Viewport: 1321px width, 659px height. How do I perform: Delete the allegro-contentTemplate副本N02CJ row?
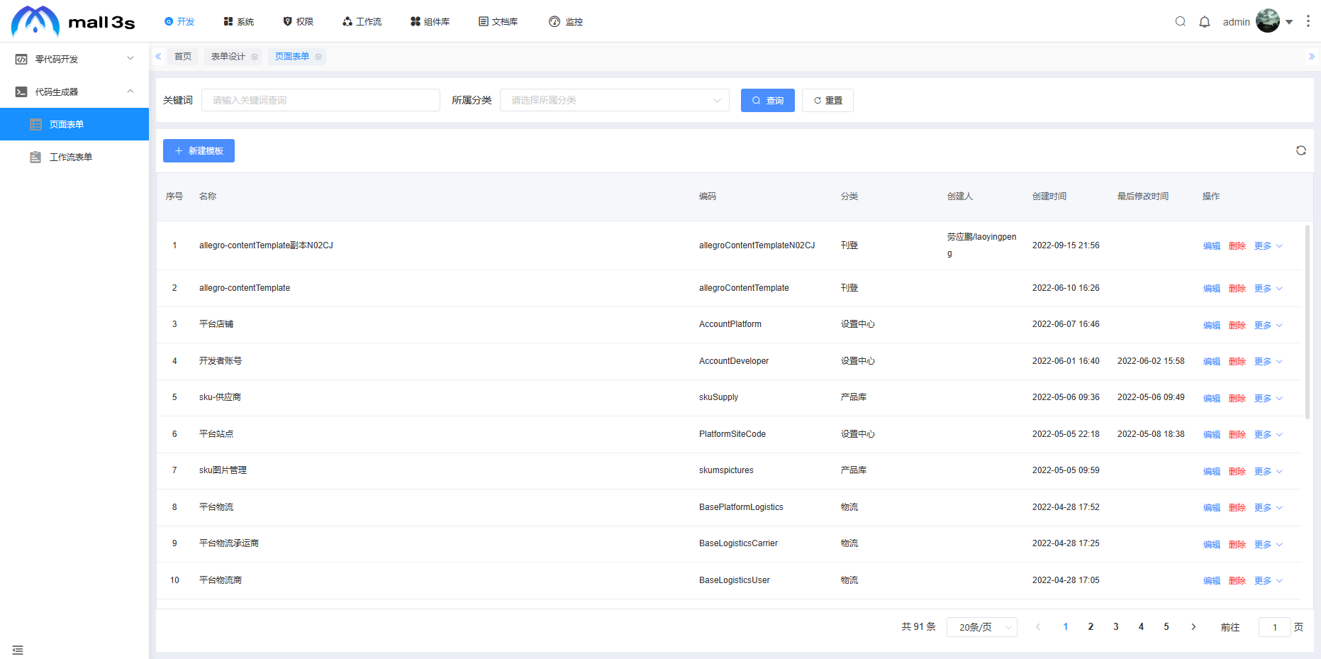point(1237,246)
